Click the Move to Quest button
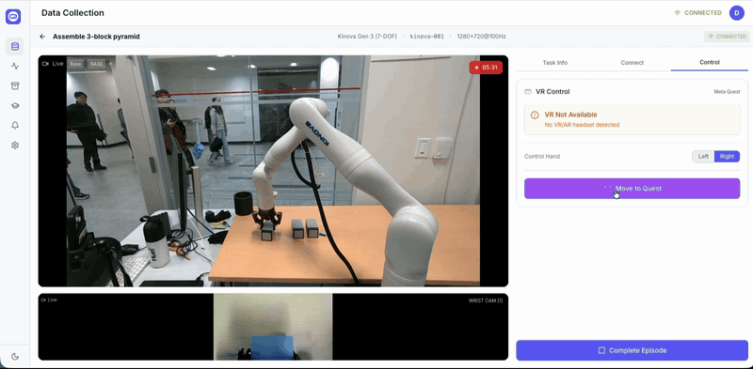 632,189
